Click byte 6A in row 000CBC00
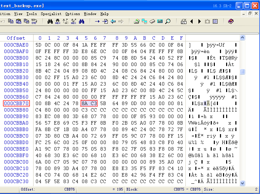The width and height of the screenshot is (260, 194). point(38,162)
